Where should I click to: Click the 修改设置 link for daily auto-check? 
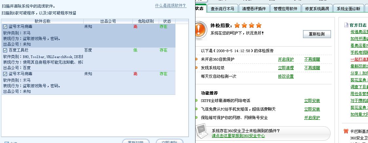click(x=286, y=76)
